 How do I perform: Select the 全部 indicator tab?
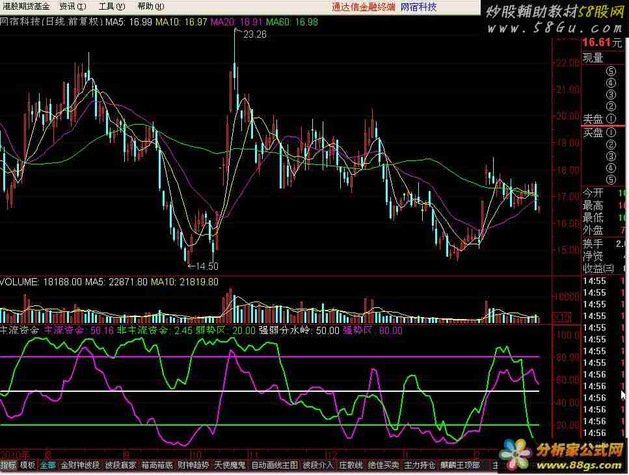click(47, 465)
